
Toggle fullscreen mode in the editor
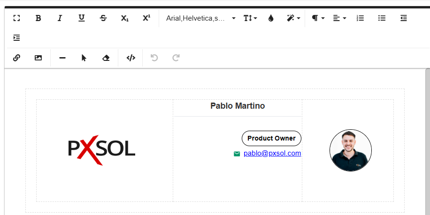click(17, 18)
